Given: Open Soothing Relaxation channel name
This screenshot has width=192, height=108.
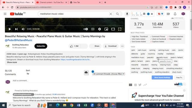Looking at the screenshot, I should pos(20,45).
